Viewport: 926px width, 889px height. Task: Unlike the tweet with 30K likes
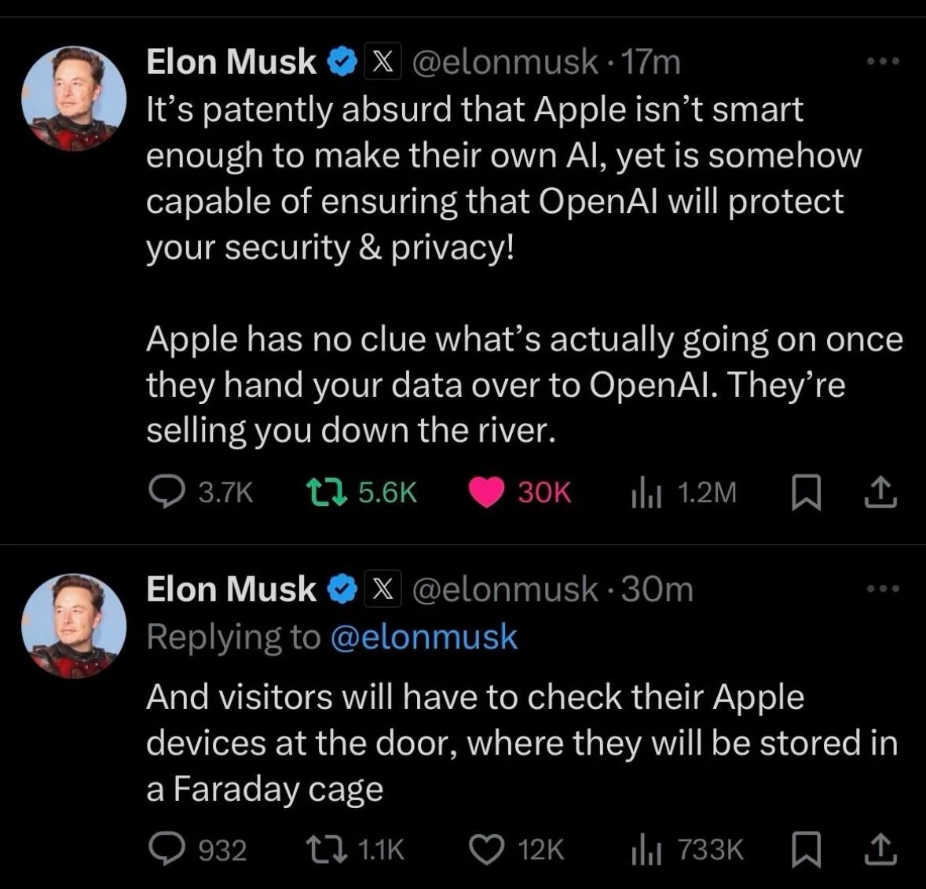tap(486, 492)
